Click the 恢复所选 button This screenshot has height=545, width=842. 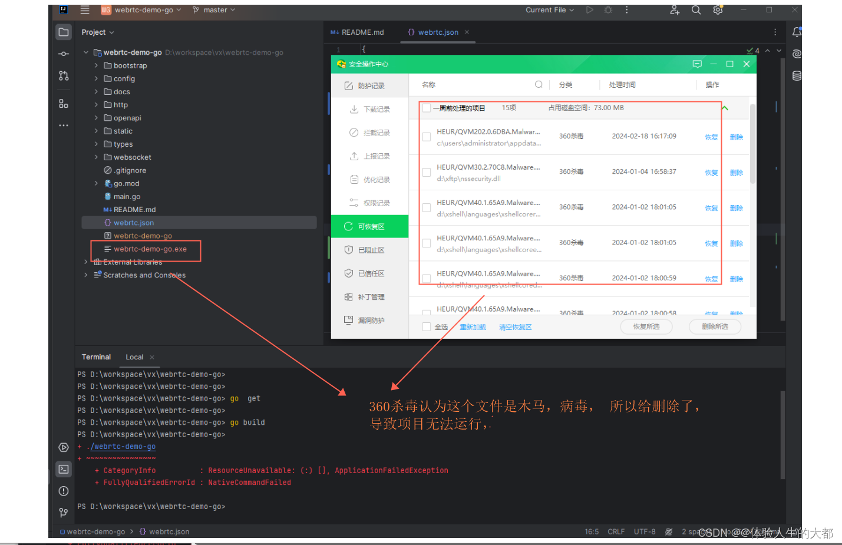[x=646, y=326]
